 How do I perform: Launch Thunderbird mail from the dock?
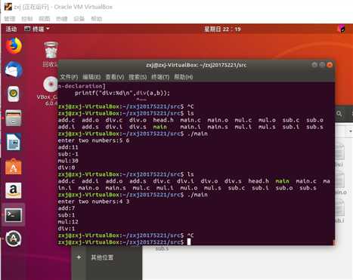click(x=14, y=69)
